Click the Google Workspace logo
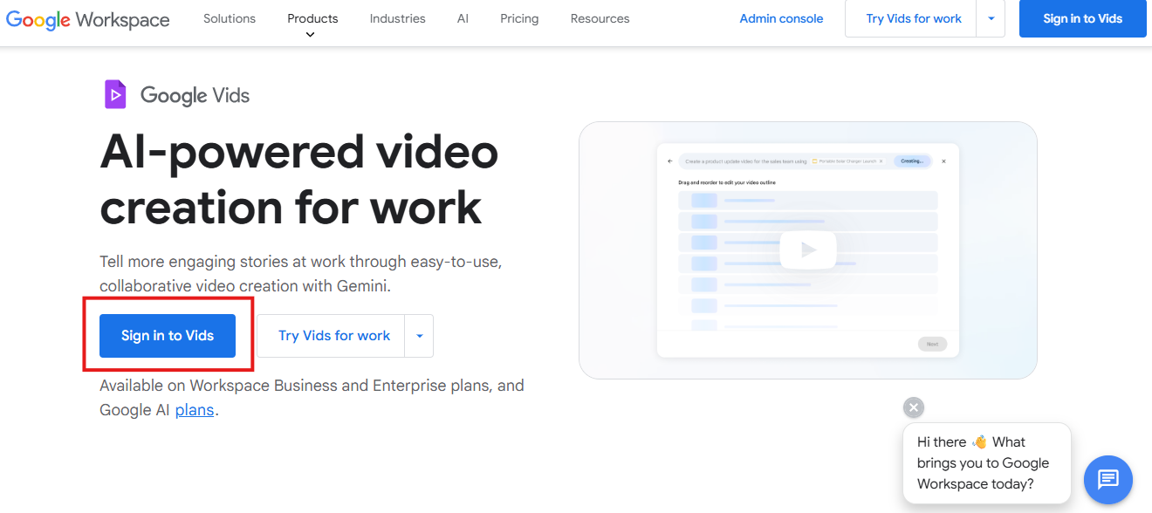The height and width of the screenshot is (513, 1152). 87,19
